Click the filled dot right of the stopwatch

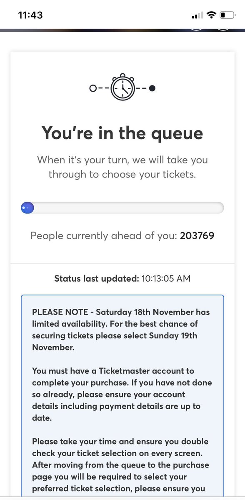(152, 88)
